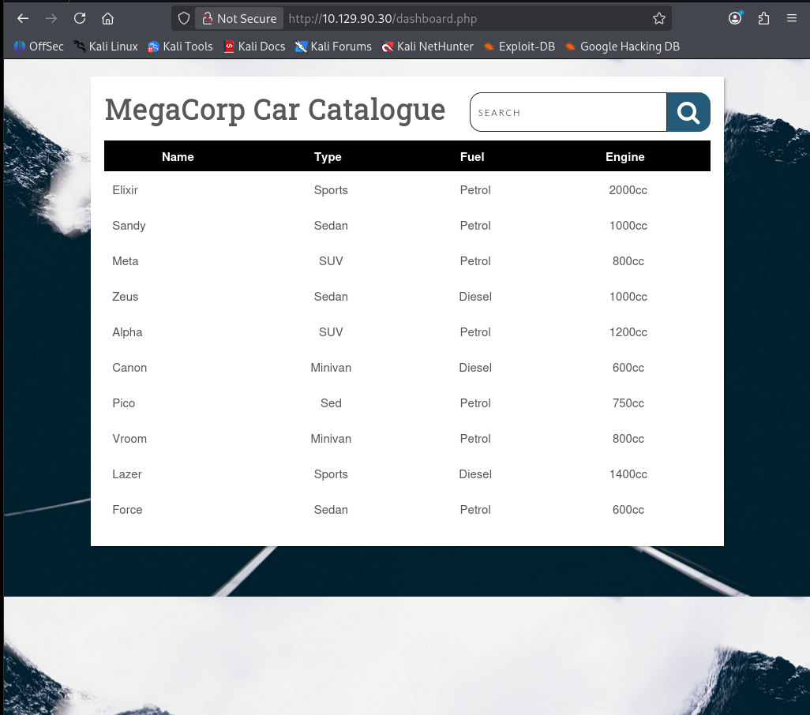Image resolution: width=810 pixels, height=715 pixels.
Task: Open the browser home page
Action: (x=107, y=18)
